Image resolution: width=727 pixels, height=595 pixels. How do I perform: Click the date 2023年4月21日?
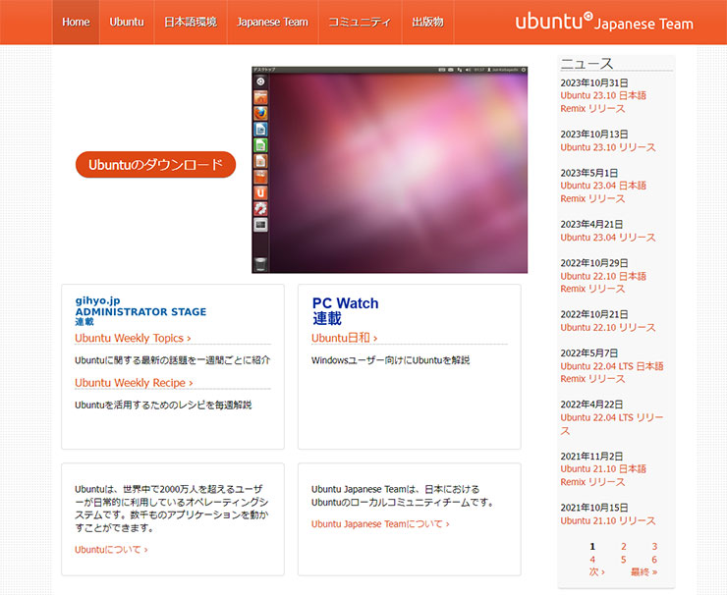(x=591, y=224)
